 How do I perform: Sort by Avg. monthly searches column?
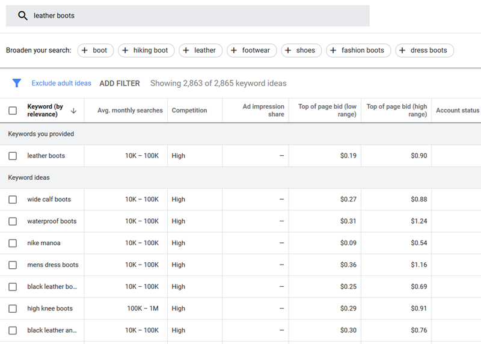[x=130, y=111]
